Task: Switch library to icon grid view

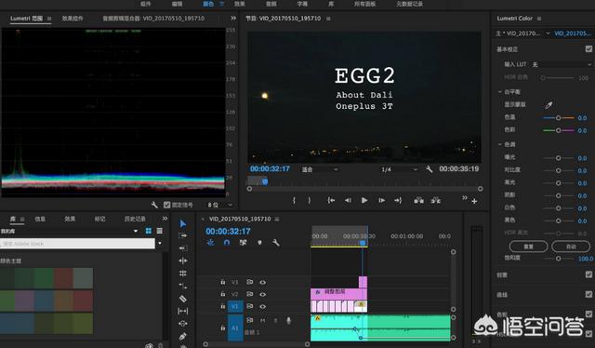Action: pos(149,231)
